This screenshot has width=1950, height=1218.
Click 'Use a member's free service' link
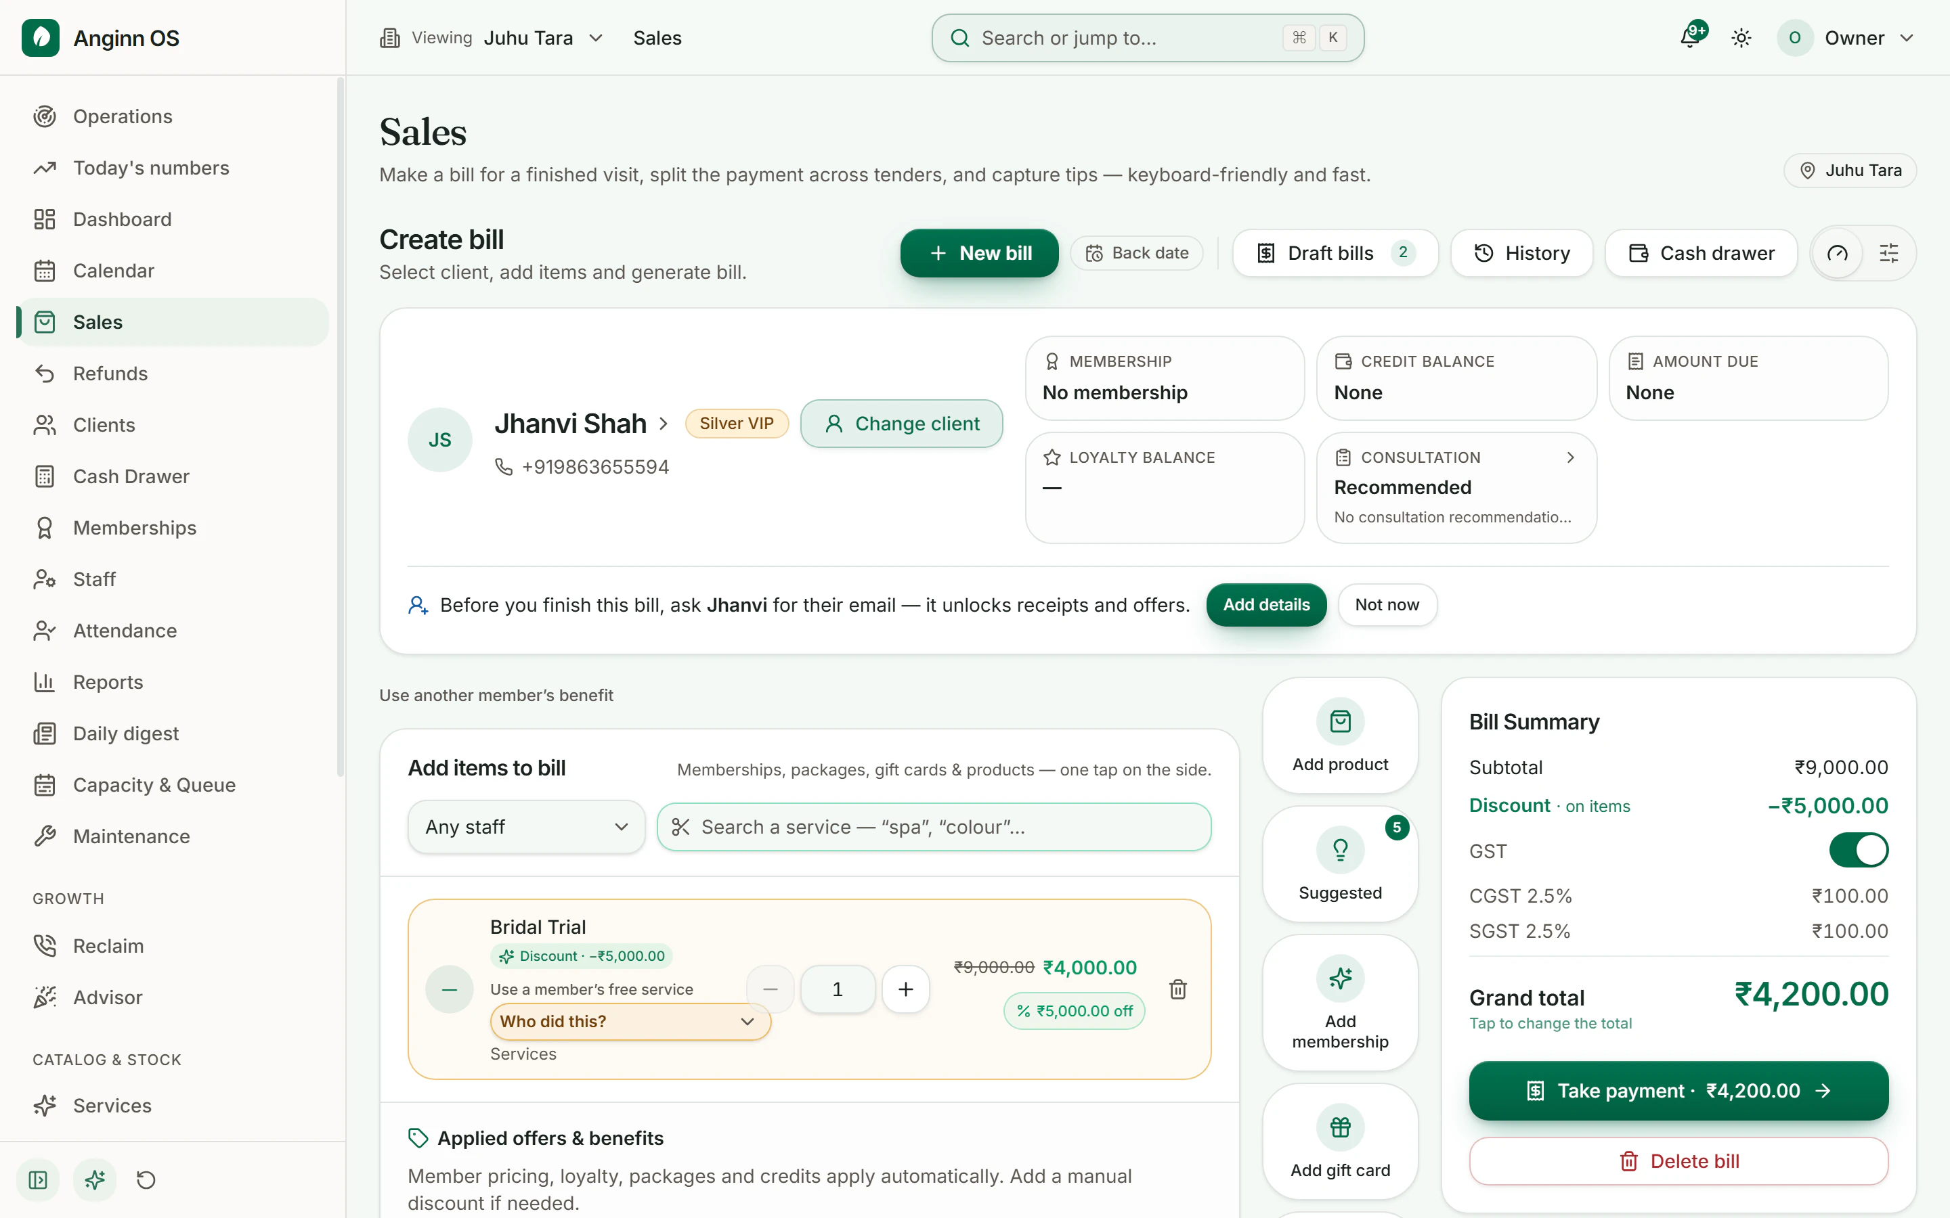click(592, 989)
